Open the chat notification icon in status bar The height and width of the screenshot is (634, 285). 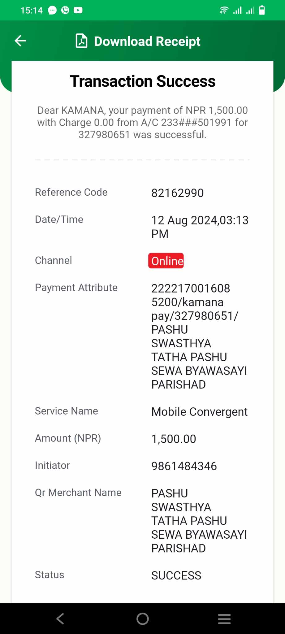click(52, 11)
